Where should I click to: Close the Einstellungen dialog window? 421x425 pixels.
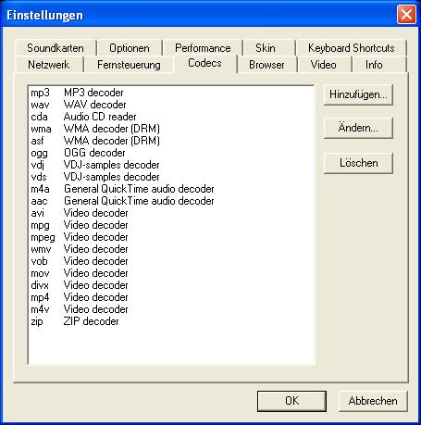pos(406,14)
